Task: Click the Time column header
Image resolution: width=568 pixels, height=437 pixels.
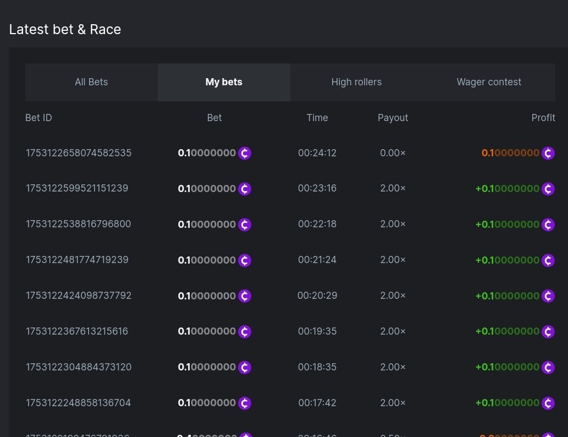Action: (317, 118)
